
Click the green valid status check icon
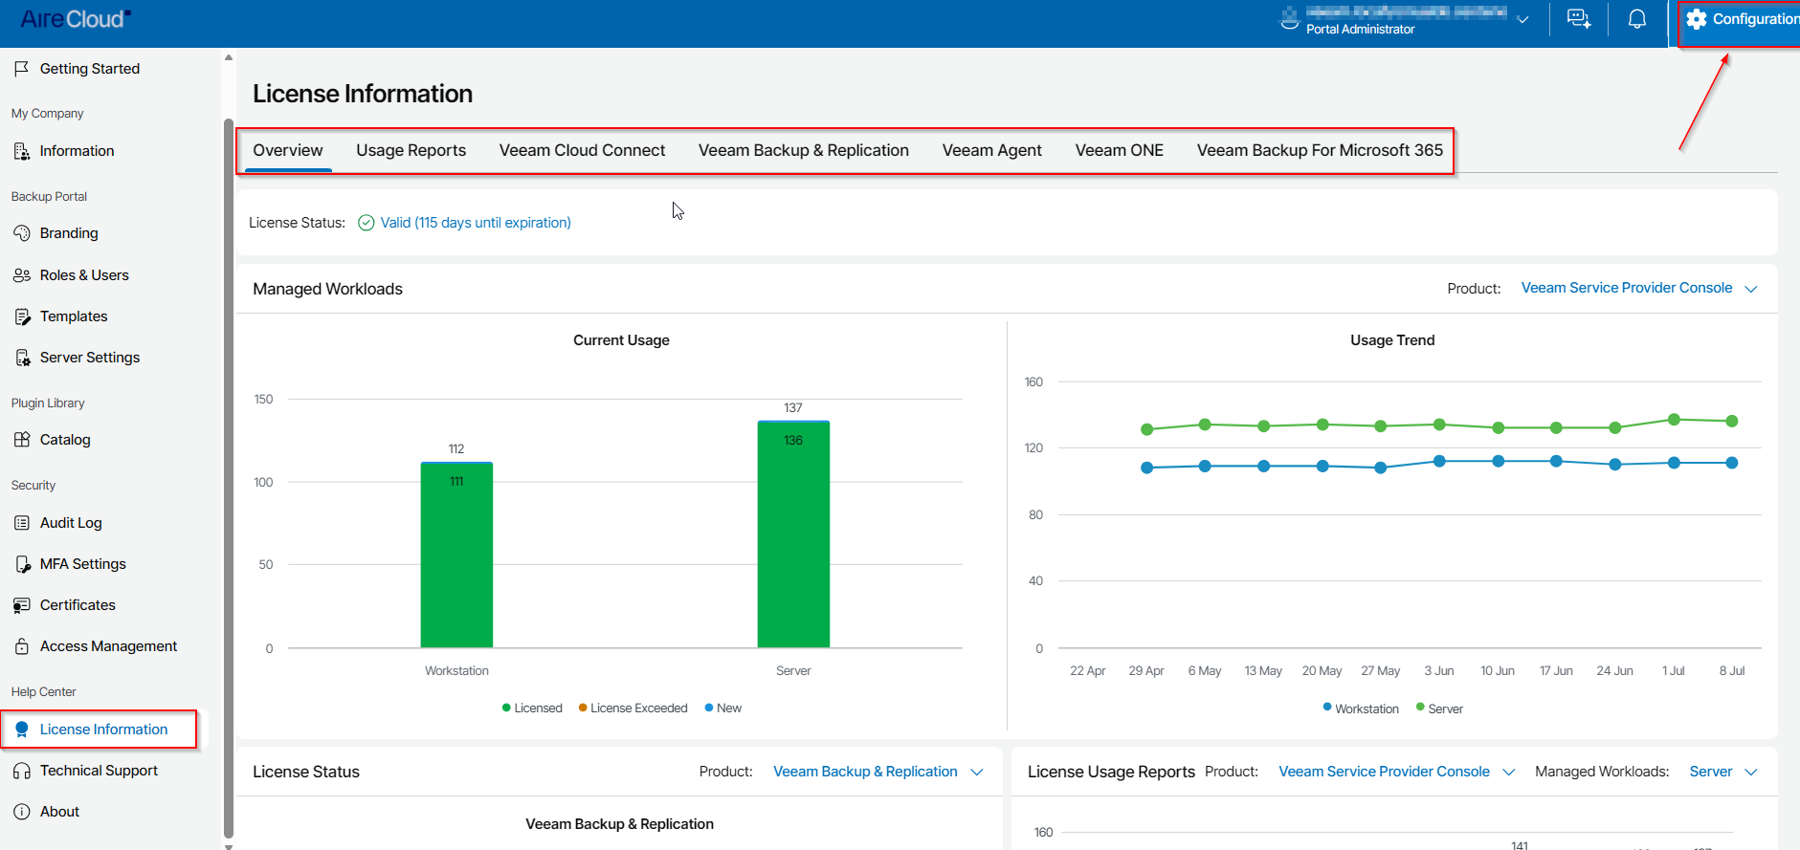pyautogui.click(x=366, y=223)
